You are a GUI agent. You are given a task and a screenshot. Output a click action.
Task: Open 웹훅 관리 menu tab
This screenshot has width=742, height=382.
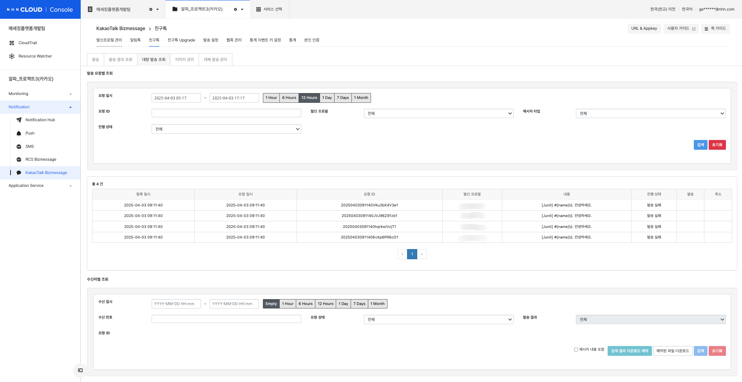(x=234, y=40)
